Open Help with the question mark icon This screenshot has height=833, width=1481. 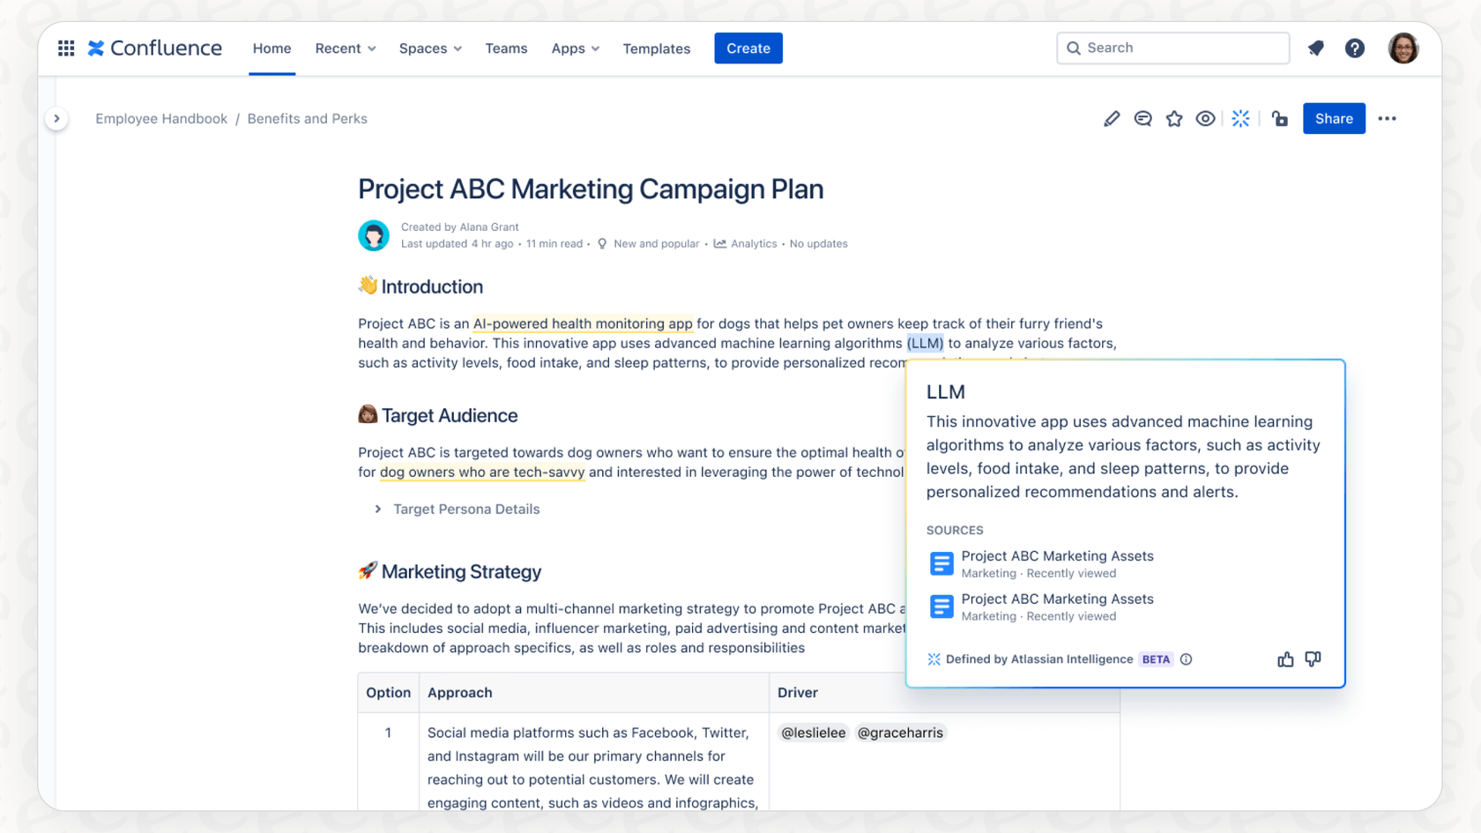point(1355,48)
